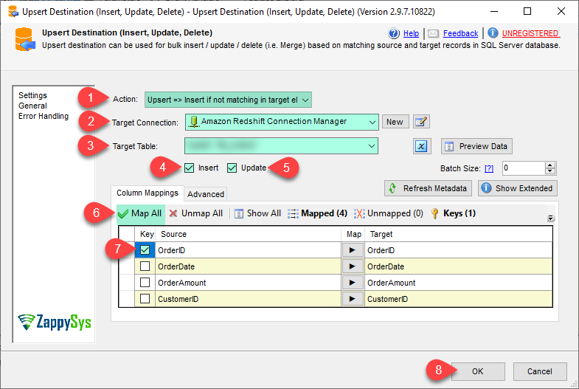Screen dimensions: 579x389
Task: Select the OrderID source cell
Action: pos(248,250)
